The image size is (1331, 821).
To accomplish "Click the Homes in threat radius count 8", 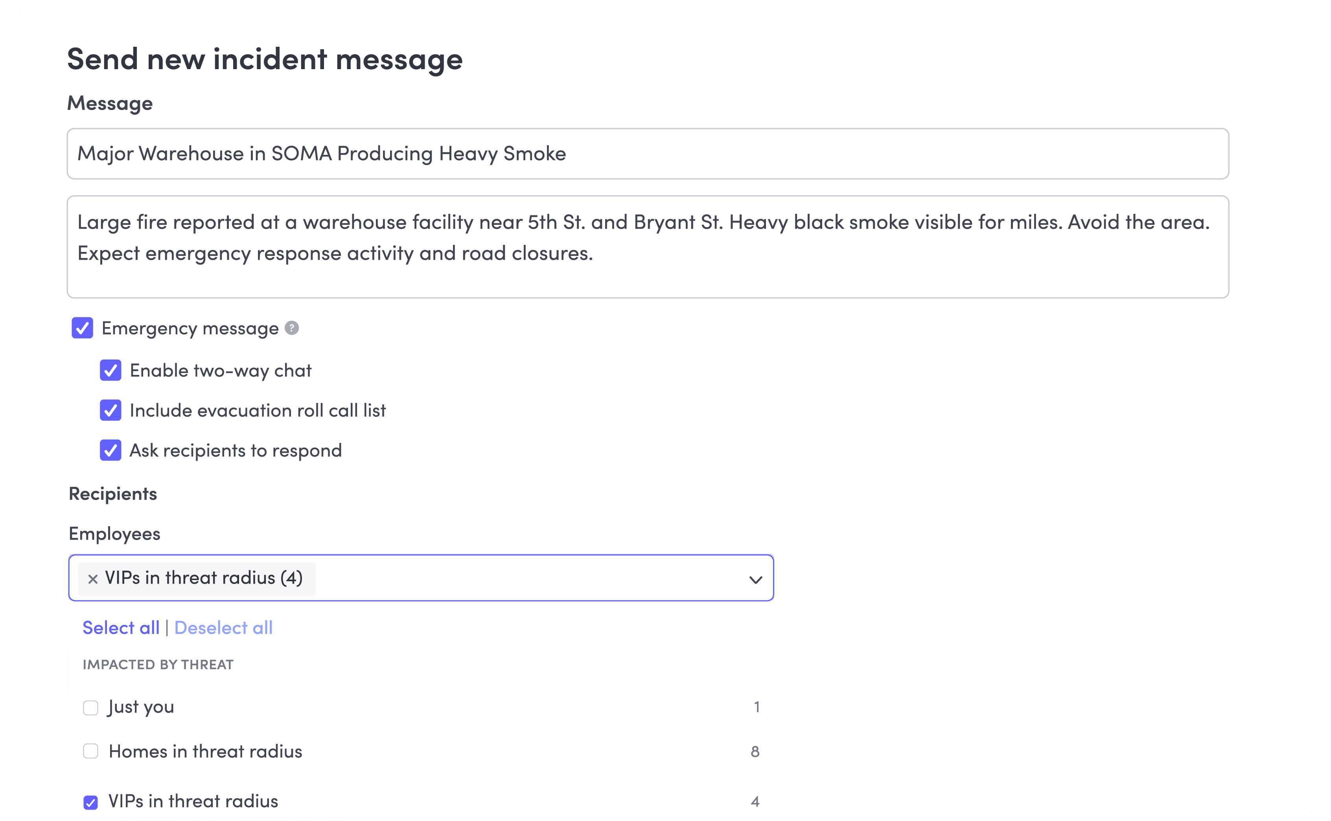I will [755, 751].
